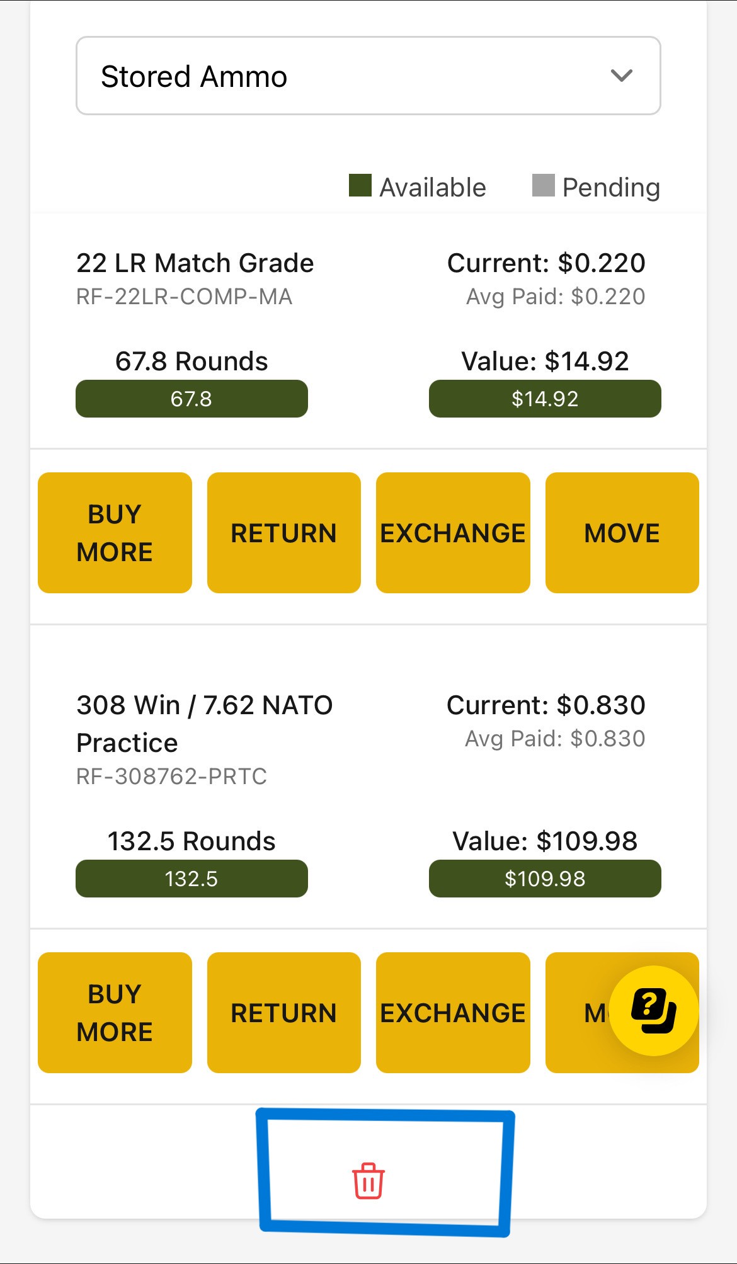Viewport: 737px width, 1264px height.
Task: Click the red trash can icon
Action: 368,1181
